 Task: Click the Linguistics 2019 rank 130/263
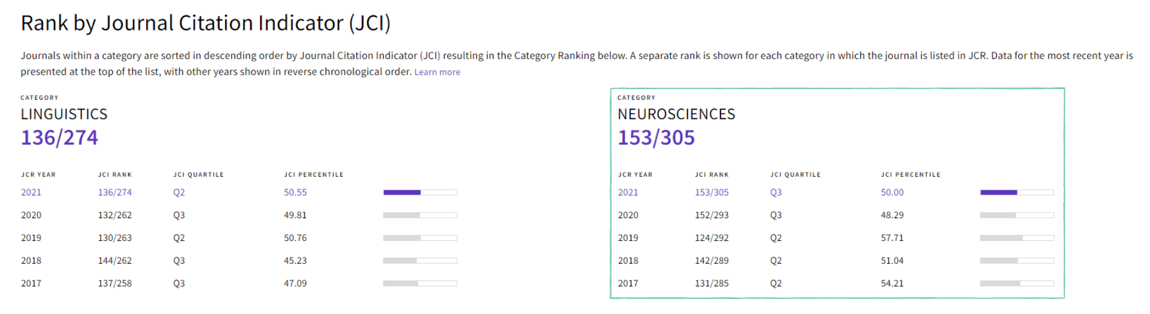tap(115, 238)
